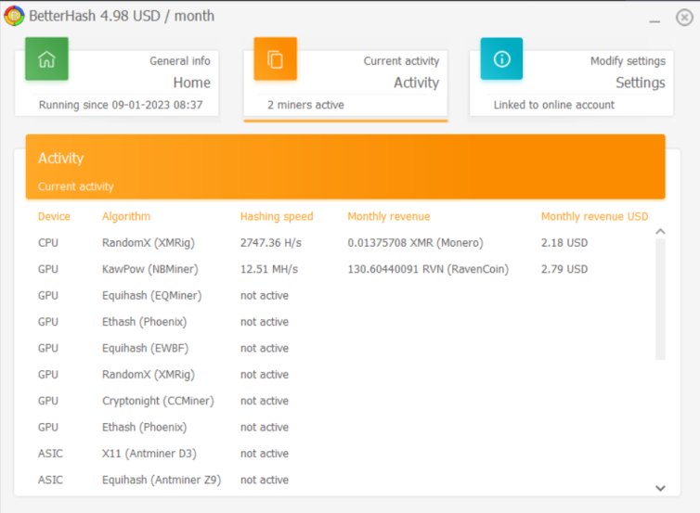Click the orange Activity documents icon

(x=275, y=58)
